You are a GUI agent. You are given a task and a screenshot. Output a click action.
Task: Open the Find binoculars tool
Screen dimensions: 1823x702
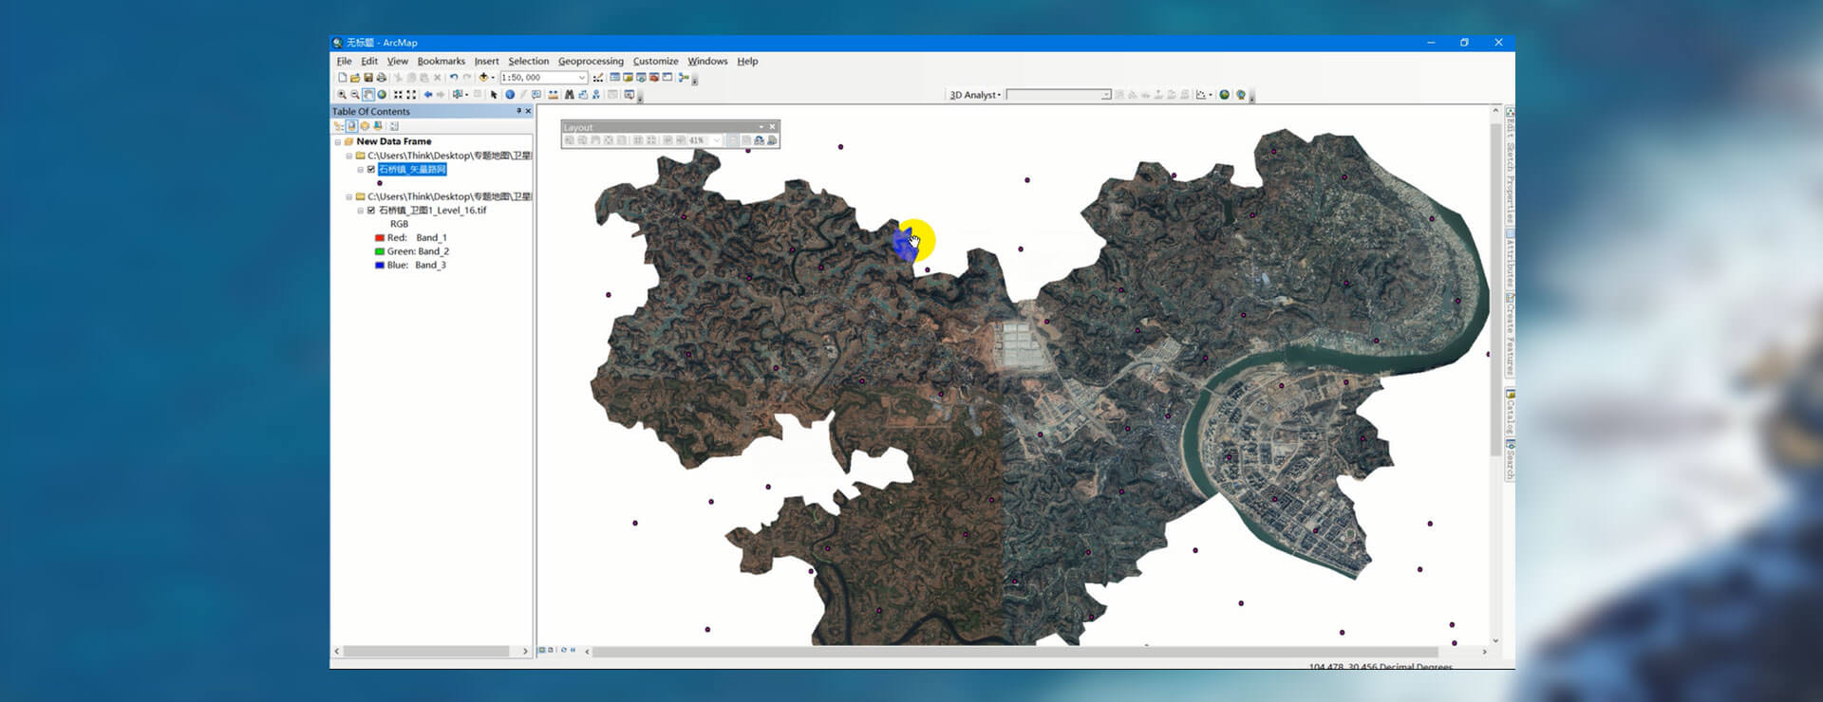pyautogui.click(x=569, y=95)
